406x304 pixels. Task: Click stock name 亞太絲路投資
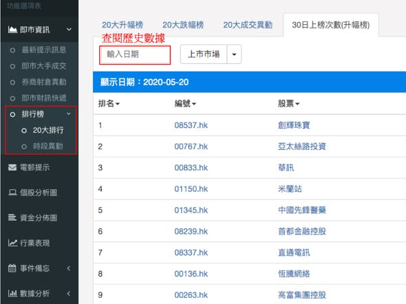coord(302,146)
